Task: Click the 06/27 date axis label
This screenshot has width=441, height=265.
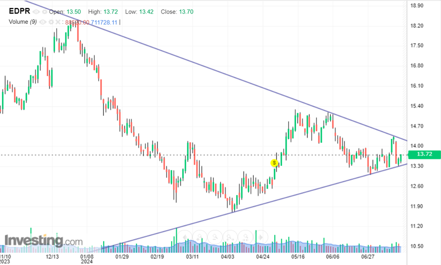Action: pos(368,257)
